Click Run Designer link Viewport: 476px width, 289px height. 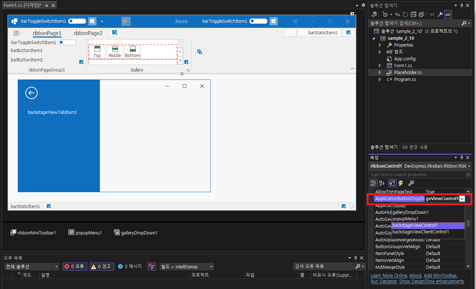[384, 281]
